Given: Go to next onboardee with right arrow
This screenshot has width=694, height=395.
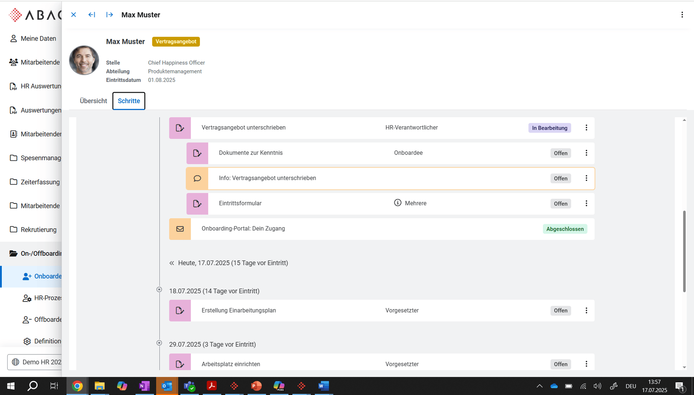Looking at the screenshot, I should (x=109, y=15).
